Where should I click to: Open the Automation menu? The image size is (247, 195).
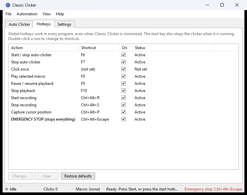tap(27, 14)
